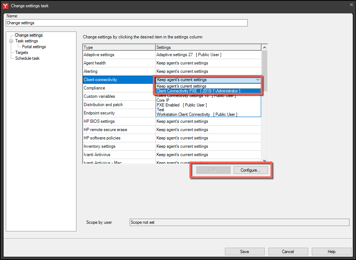The height and width of the screenshot is (260, 356).
Task: Cancel the dialog
Action: 288,251
